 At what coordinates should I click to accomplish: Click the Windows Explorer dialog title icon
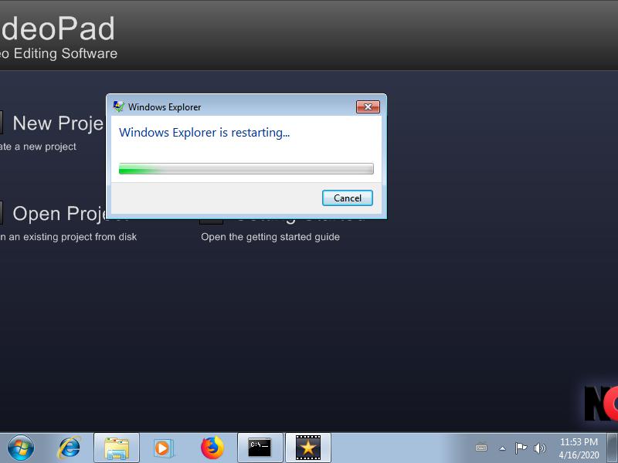pos(119,106)
